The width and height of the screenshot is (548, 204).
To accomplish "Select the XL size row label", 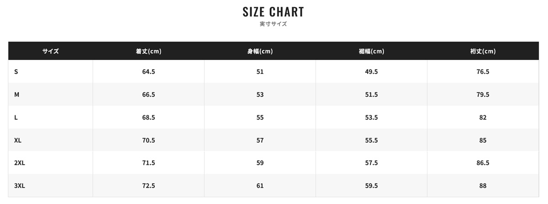I will point(18,140).
